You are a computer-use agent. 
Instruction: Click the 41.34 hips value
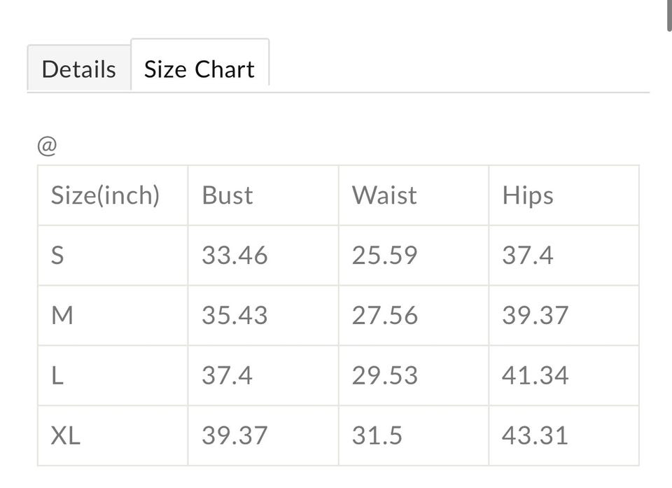pyautogui.click(x=535, y=376)
